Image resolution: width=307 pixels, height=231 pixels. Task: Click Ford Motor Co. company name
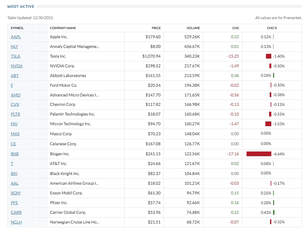point(64,85)
